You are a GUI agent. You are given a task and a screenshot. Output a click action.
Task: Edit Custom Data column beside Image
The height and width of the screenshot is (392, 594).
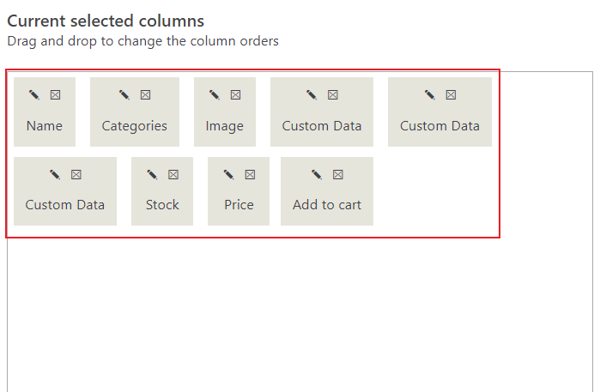[x=312, y=94]
